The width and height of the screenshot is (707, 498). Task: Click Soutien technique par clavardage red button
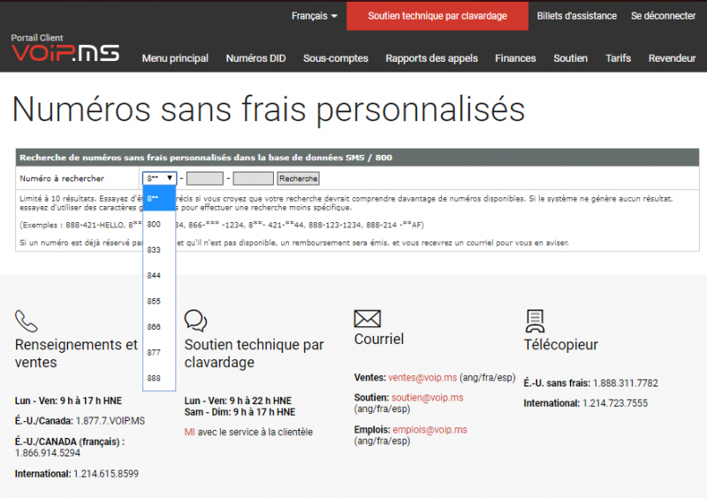click(x=437, y=16)
